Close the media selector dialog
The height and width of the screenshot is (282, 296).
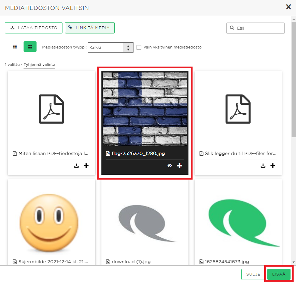click(288, 7)
